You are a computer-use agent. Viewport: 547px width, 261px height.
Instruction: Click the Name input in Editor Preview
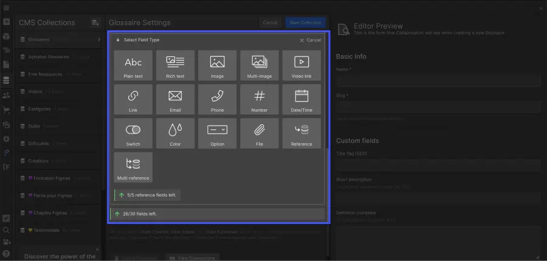point(438,81)
